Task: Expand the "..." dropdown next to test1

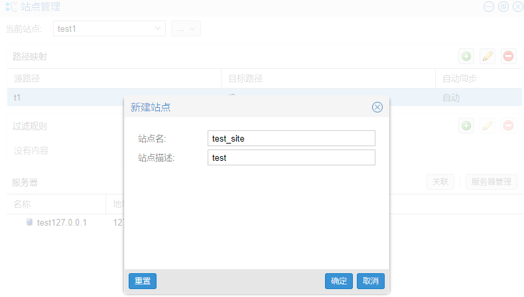Action: tap(186, 28)
